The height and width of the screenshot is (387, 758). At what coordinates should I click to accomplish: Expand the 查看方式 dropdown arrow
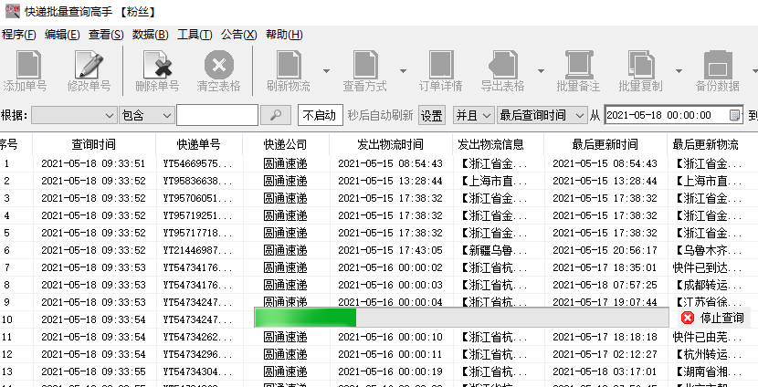(403, 71)
